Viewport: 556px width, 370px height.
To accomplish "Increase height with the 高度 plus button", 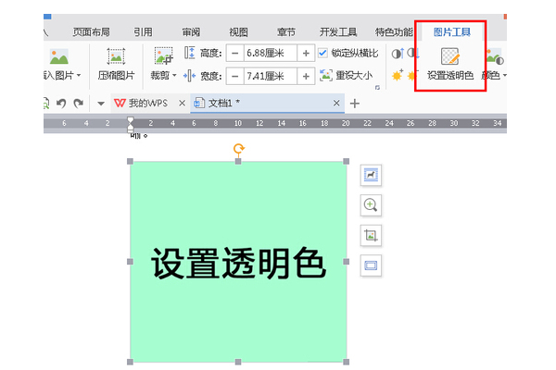I will pyautogui.click(x=306, y=54).
